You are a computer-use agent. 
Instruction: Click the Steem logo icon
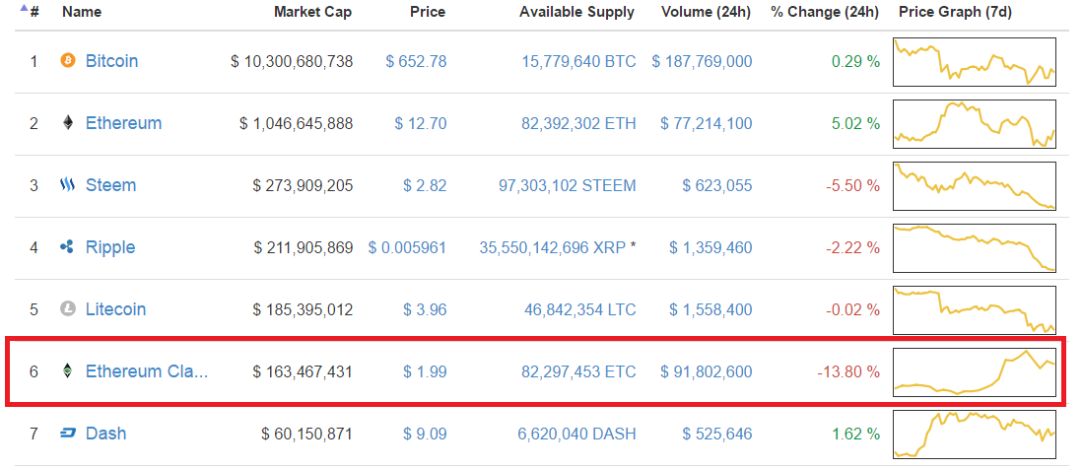(x=68, y=185)
